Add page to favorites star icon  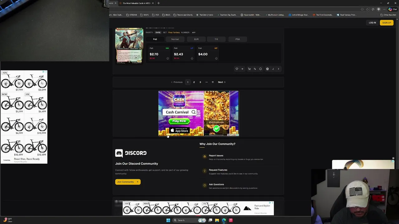point(367,9)
